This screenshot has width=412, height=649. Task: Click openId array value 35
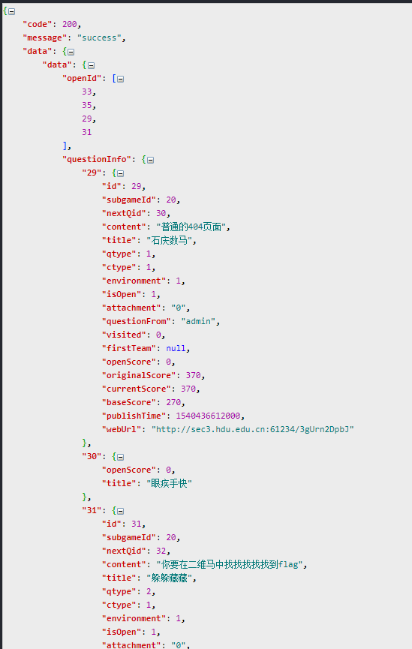[86, 105]
